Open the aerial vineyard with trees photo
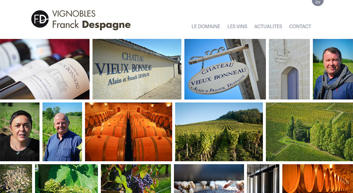This screenshot has width=353, height=193. [x=310, y=132]
